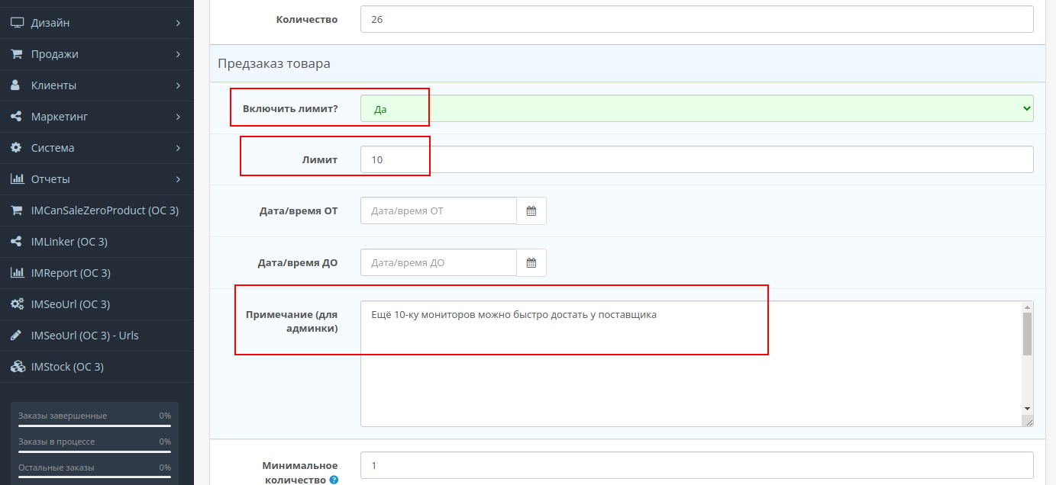Click the Продажи cart icon
The image size is (1056, 485).
17,54
